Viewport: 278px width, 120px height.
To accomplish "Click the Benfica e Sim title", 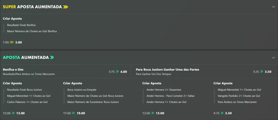I will [x=13, y=70].
